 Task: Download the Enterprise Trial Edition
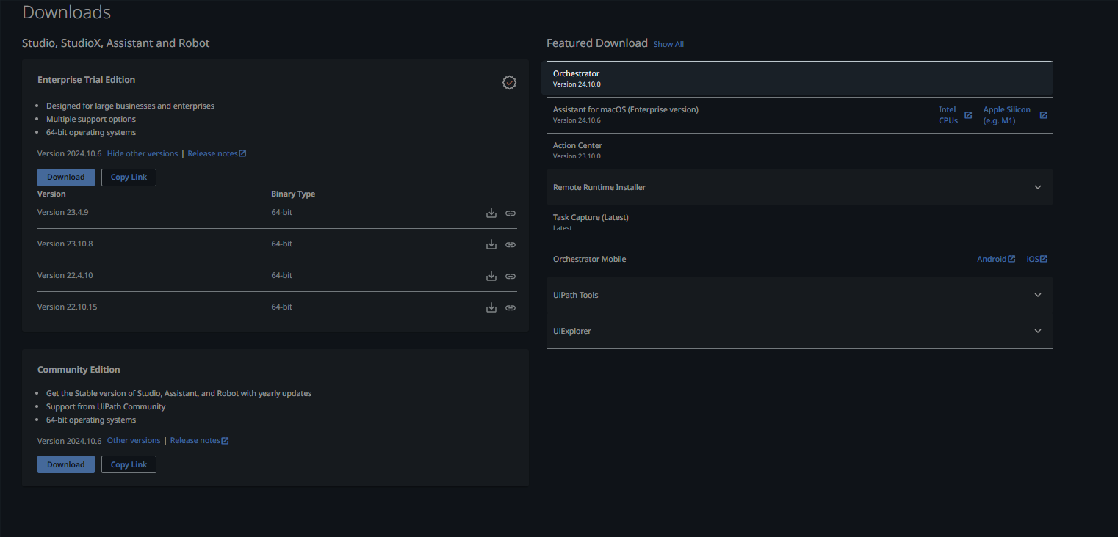66,178
